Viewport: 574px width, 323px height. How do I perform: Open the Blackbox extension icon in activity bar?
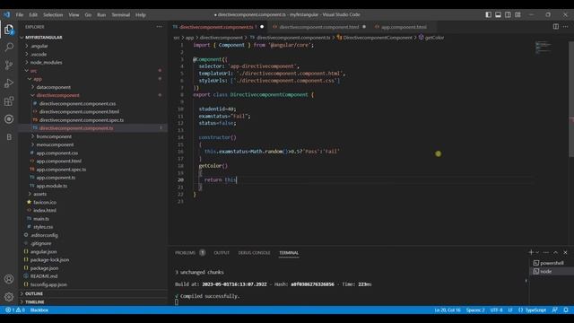point(9,137)
